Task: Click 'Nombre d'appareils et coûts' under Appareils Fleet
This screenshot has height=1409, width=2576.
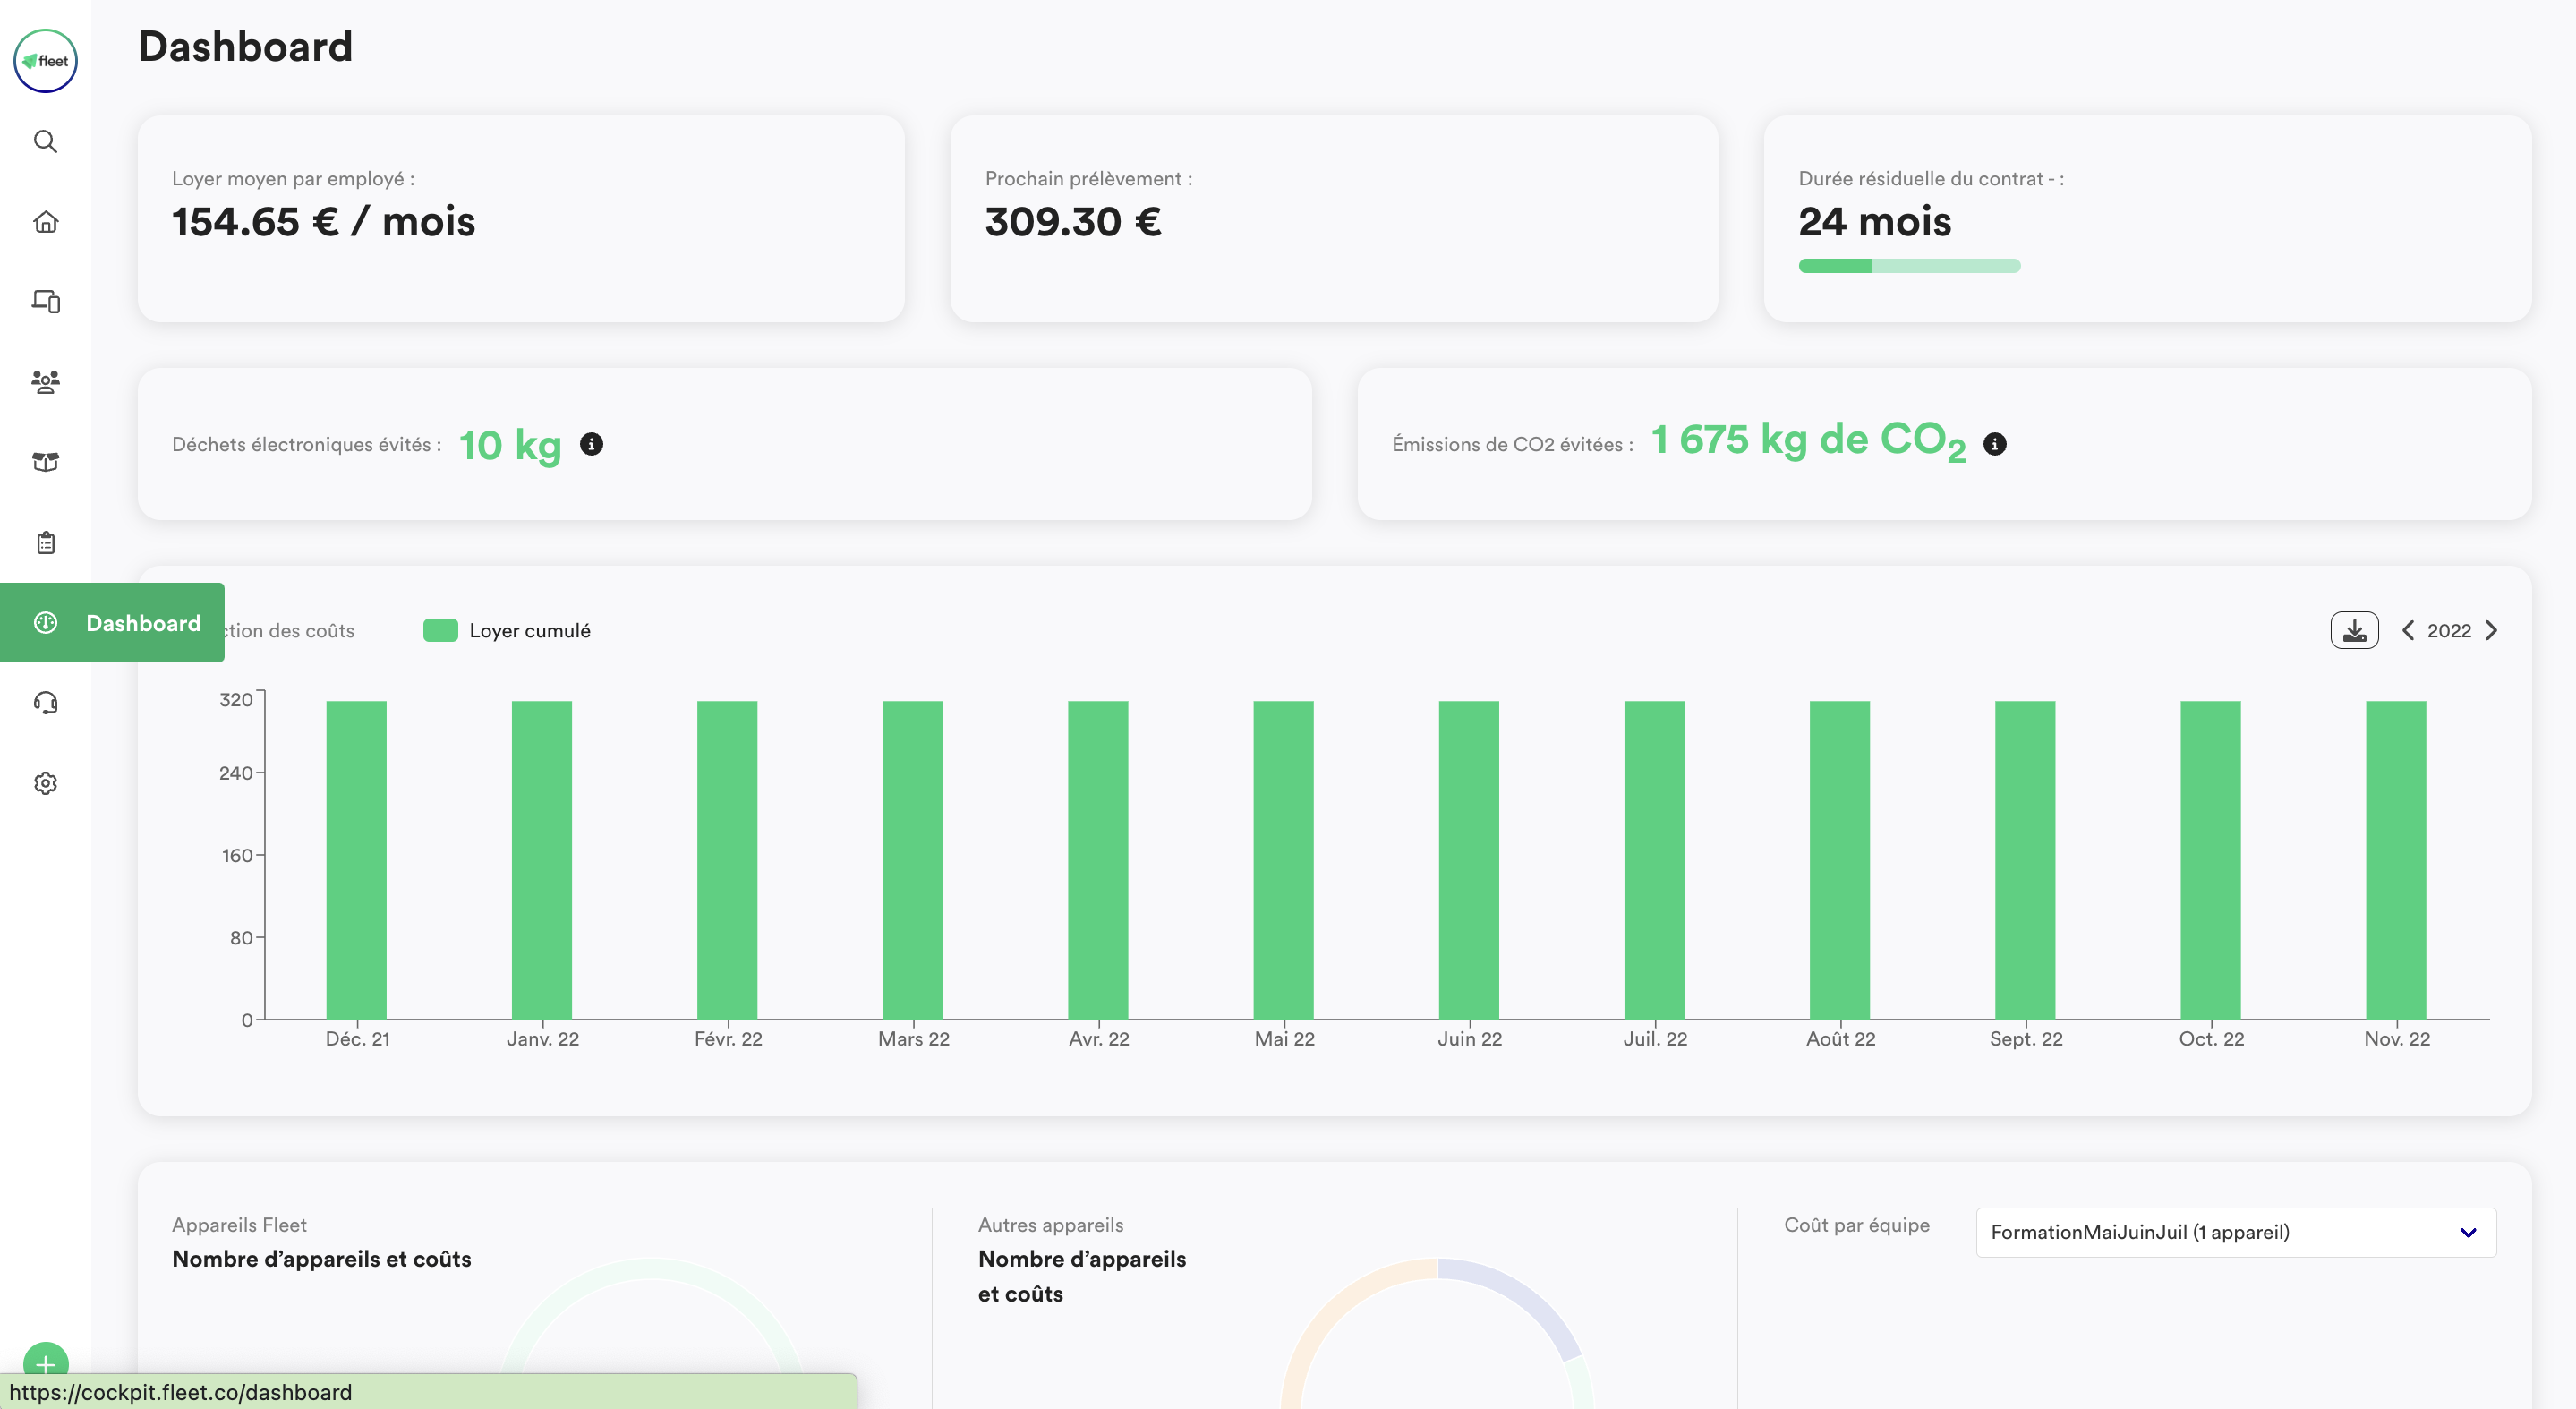Action: 321,1258
